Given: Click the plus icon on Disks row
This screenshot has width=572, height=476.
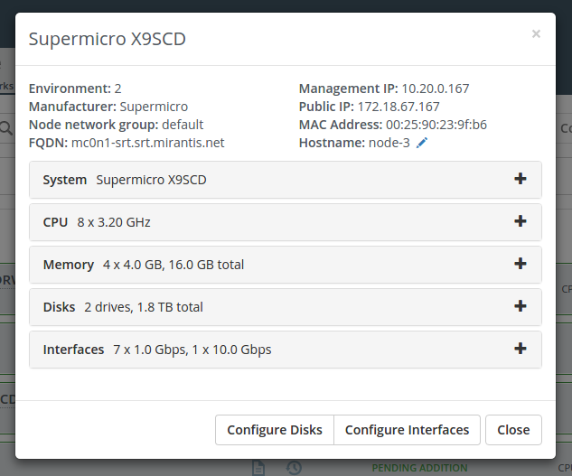Looking at the screenshot, I should 520,306.
